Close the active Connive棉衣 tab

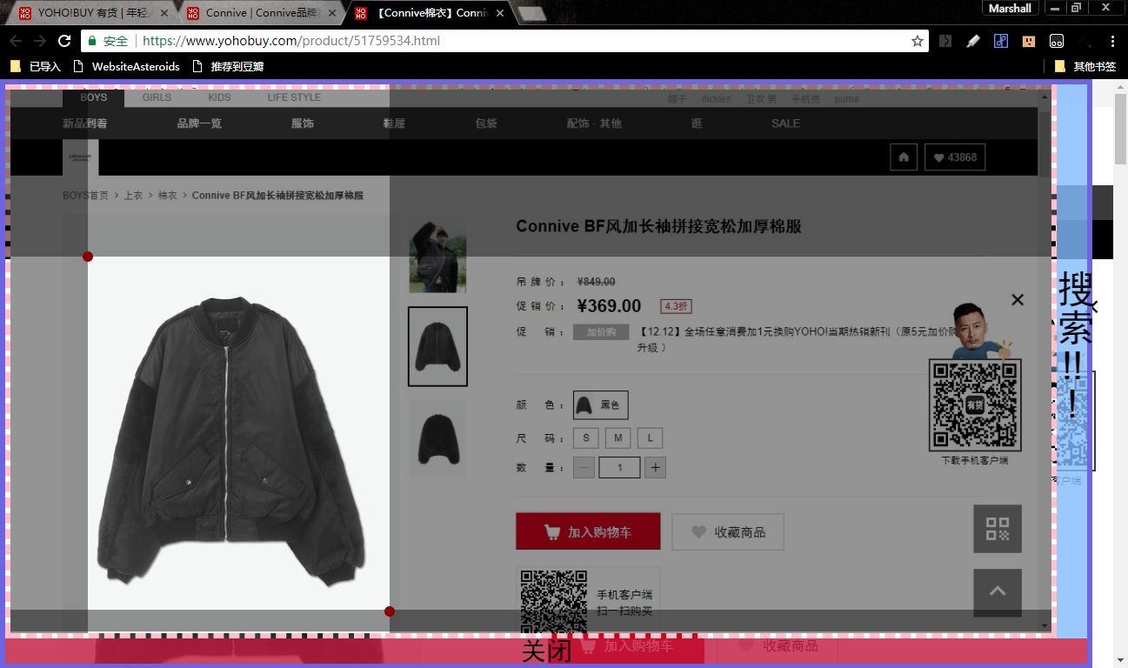coord(500,13)
